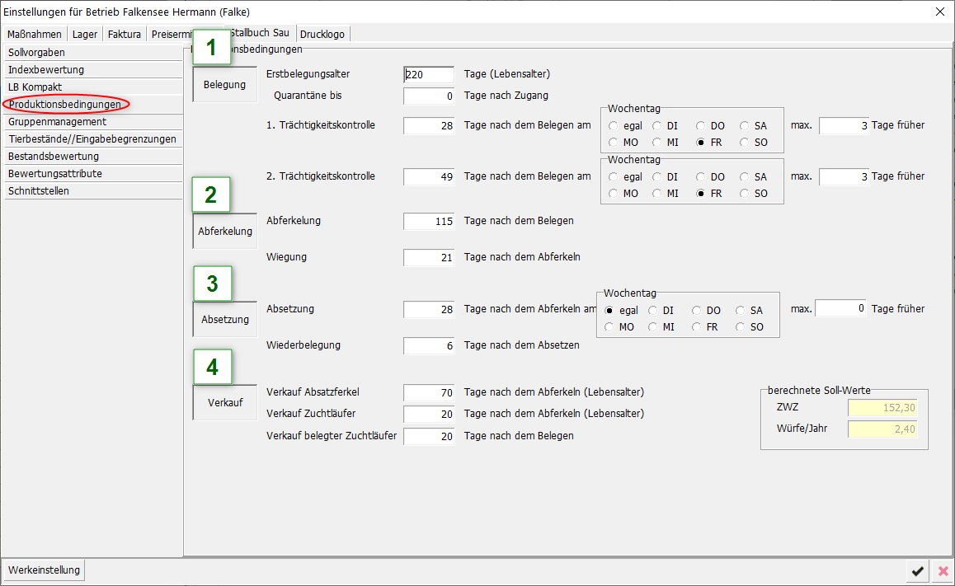This screenshot has width=955, height=586.
Task: Open the Belegung section button
Action: pyautogui.click(x=224, y=85)
